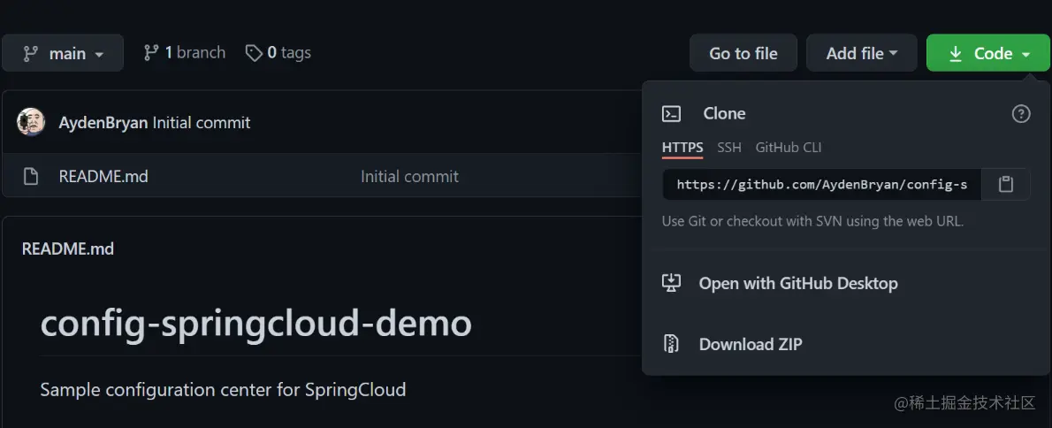
Task: Click the GitHub Desktop download icon
Action: [x=672, y=283]
